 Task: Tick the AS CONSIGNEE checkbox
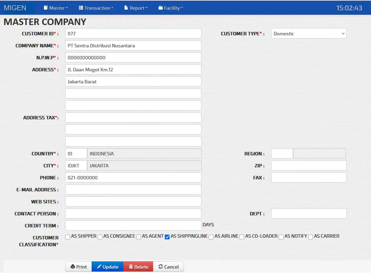click(100, 237)
